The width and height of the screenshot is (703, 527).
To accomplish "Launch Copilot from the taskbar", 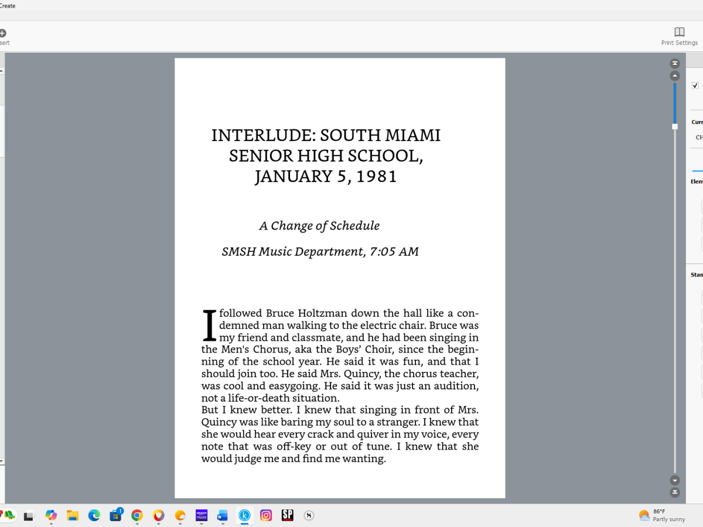I will [51, 515].
